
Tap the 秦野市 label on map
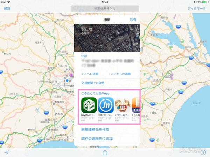point(31,130)
